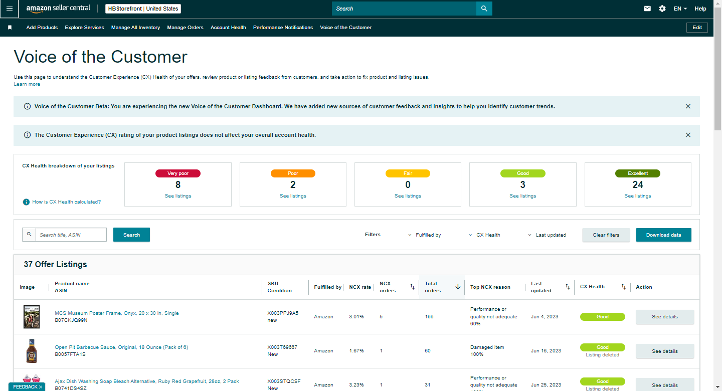See listings under Good
This screenshot has height=391, width=722.
pos(523,196)
